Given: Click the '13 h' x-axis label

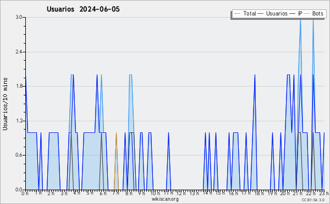Looking at the screenshot, I should [194, 193].
